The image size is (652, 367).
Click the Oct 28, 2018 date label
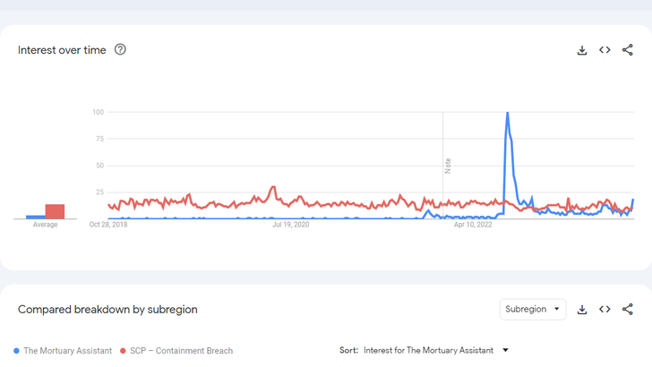(108, 225)
